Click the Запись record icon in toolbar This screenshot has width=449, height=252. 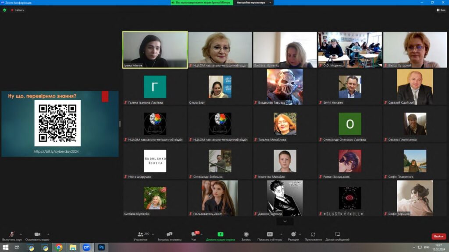(246, 234)
